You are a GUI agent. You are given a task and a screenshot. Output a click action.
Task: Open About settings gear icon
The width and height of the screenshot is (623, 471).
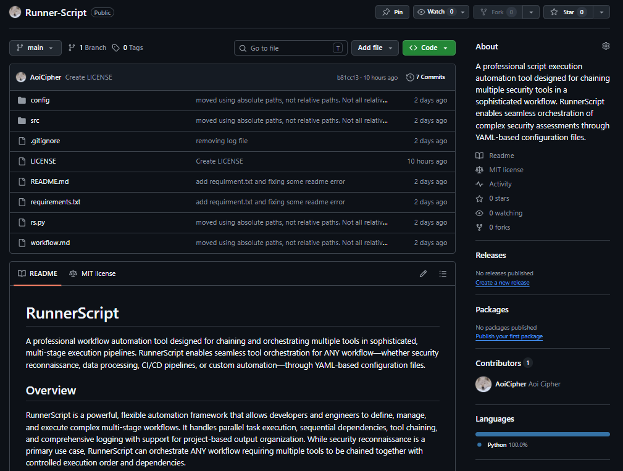pos(606,46)
